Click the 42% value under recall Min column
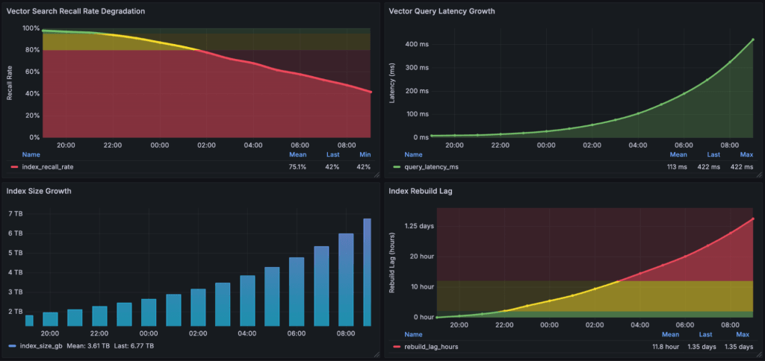The image size is (765, 361). (365, 167)
